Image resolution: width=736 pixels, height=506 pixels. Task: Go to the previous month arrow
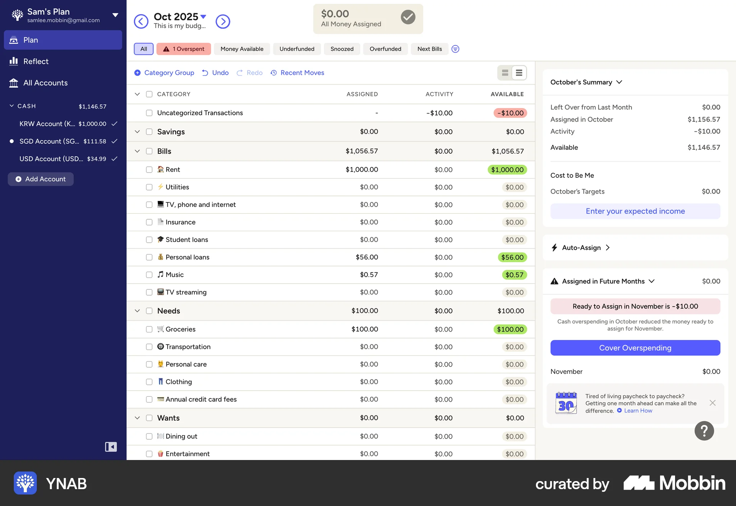tap(141, 21)
